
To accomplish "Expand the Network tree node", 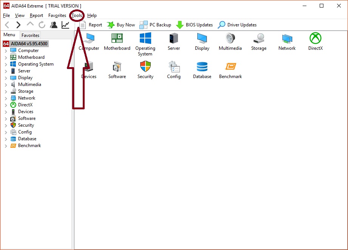I will point(6,98).
